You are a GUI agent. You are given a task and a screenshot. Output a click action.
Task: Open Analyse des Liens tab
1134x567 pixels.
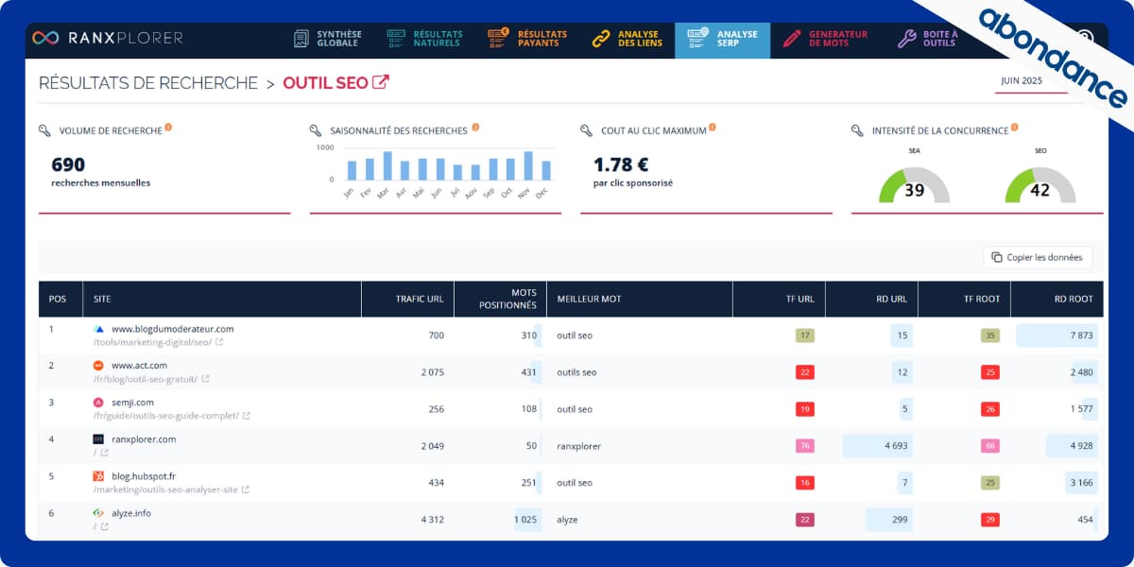point(626,39)
